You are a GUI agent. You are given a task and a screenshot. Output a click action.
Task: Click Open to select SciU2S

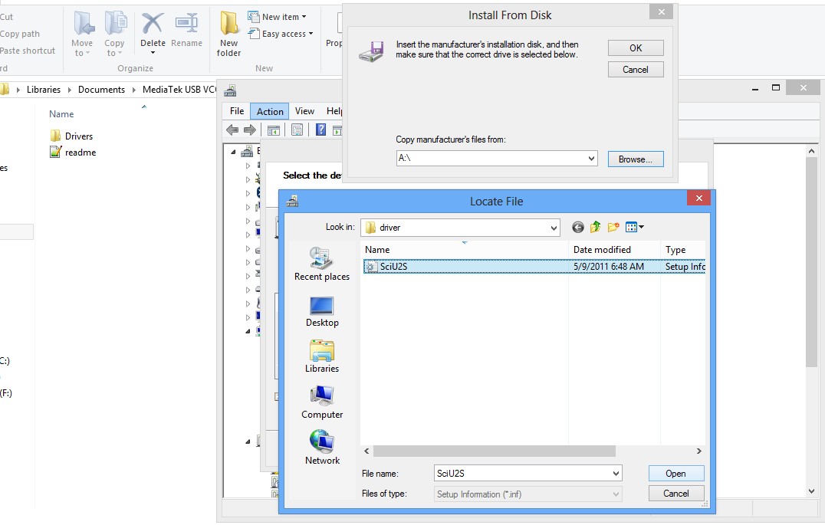point(675,473)
